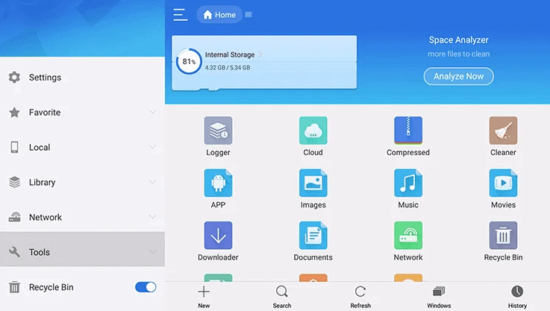Click the Tools wrench icon
Image resolution: width=550 pixels, height=311 pixels.
(x=14, y=252)
